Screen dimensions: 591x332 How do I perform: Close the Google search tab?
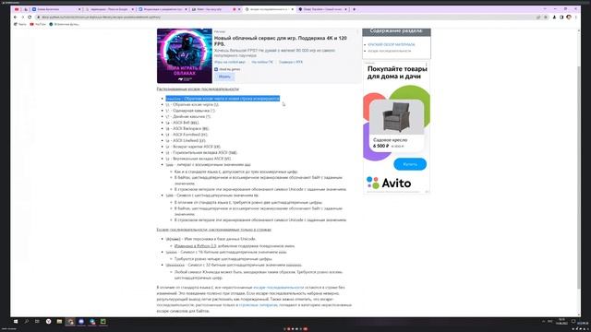click(132, 9)
